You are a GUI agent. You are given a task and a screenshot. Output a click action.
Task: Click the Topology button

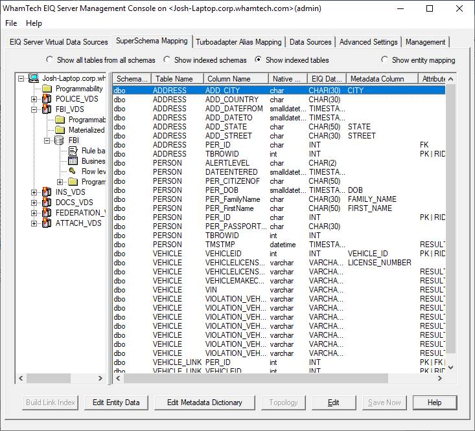pyautogui.click(x=284, y=403)
